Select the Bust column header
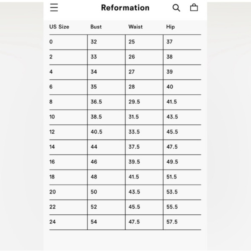The height and width of the screenshot is (251, 251). tap(96, 27)
